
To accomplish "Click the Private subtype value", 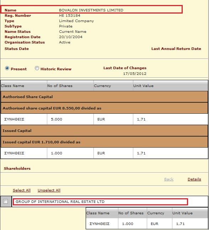I will 66,26.
